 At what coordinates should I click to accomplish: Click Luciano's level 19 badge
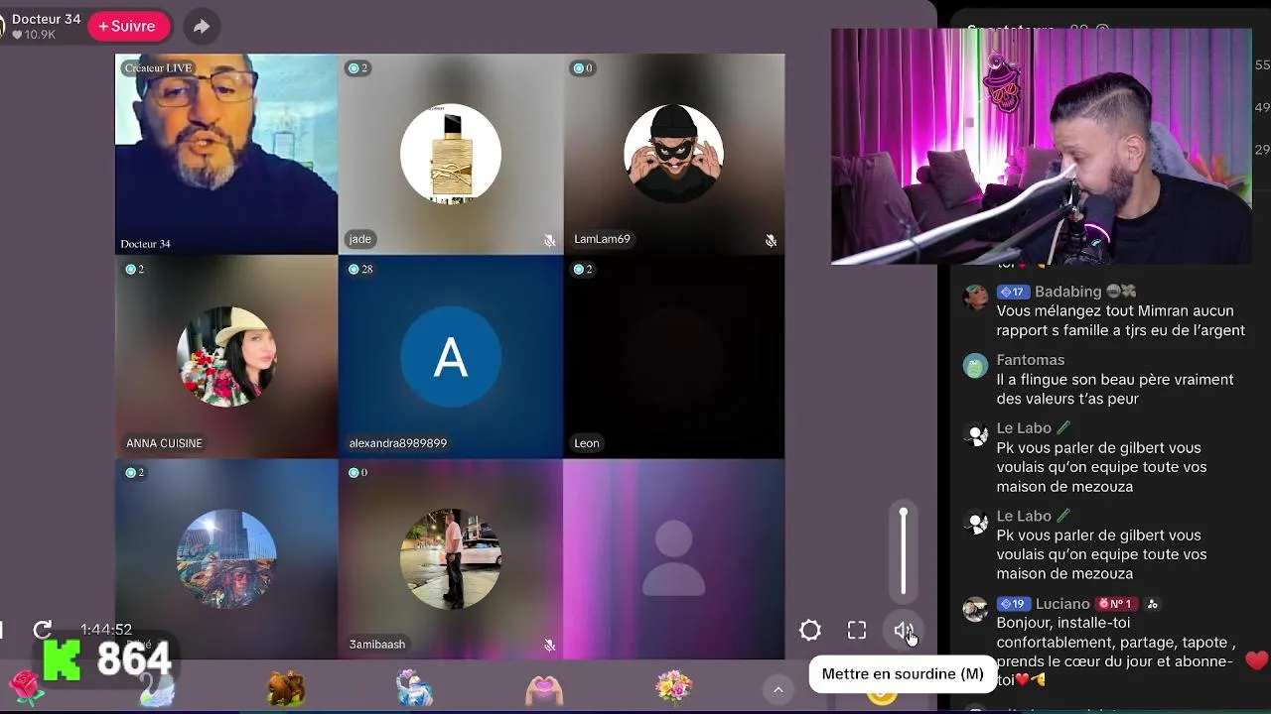pos(1014,604)
